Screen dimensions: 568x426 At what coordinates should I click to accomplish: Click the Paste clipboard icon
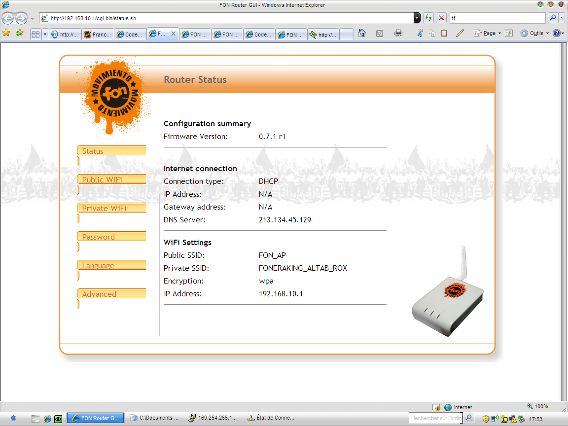(444, 34)
